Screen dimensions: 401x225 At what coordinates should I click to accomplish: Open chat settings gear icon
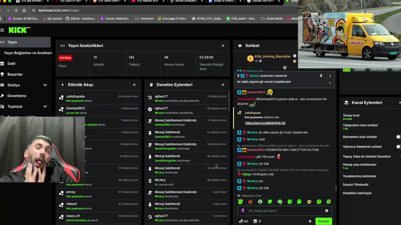pyautogui.click(x=310, y=221)
